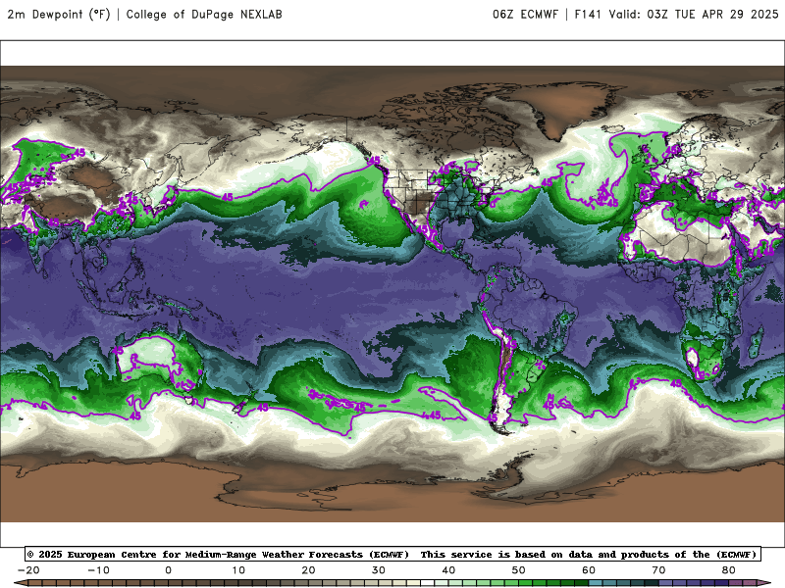
Task: Click the '10' color scale label
Action: [x=238, y=570]
